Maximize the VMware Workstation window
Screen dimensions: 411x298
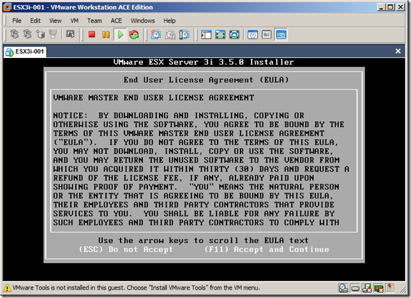click(391, 7)
